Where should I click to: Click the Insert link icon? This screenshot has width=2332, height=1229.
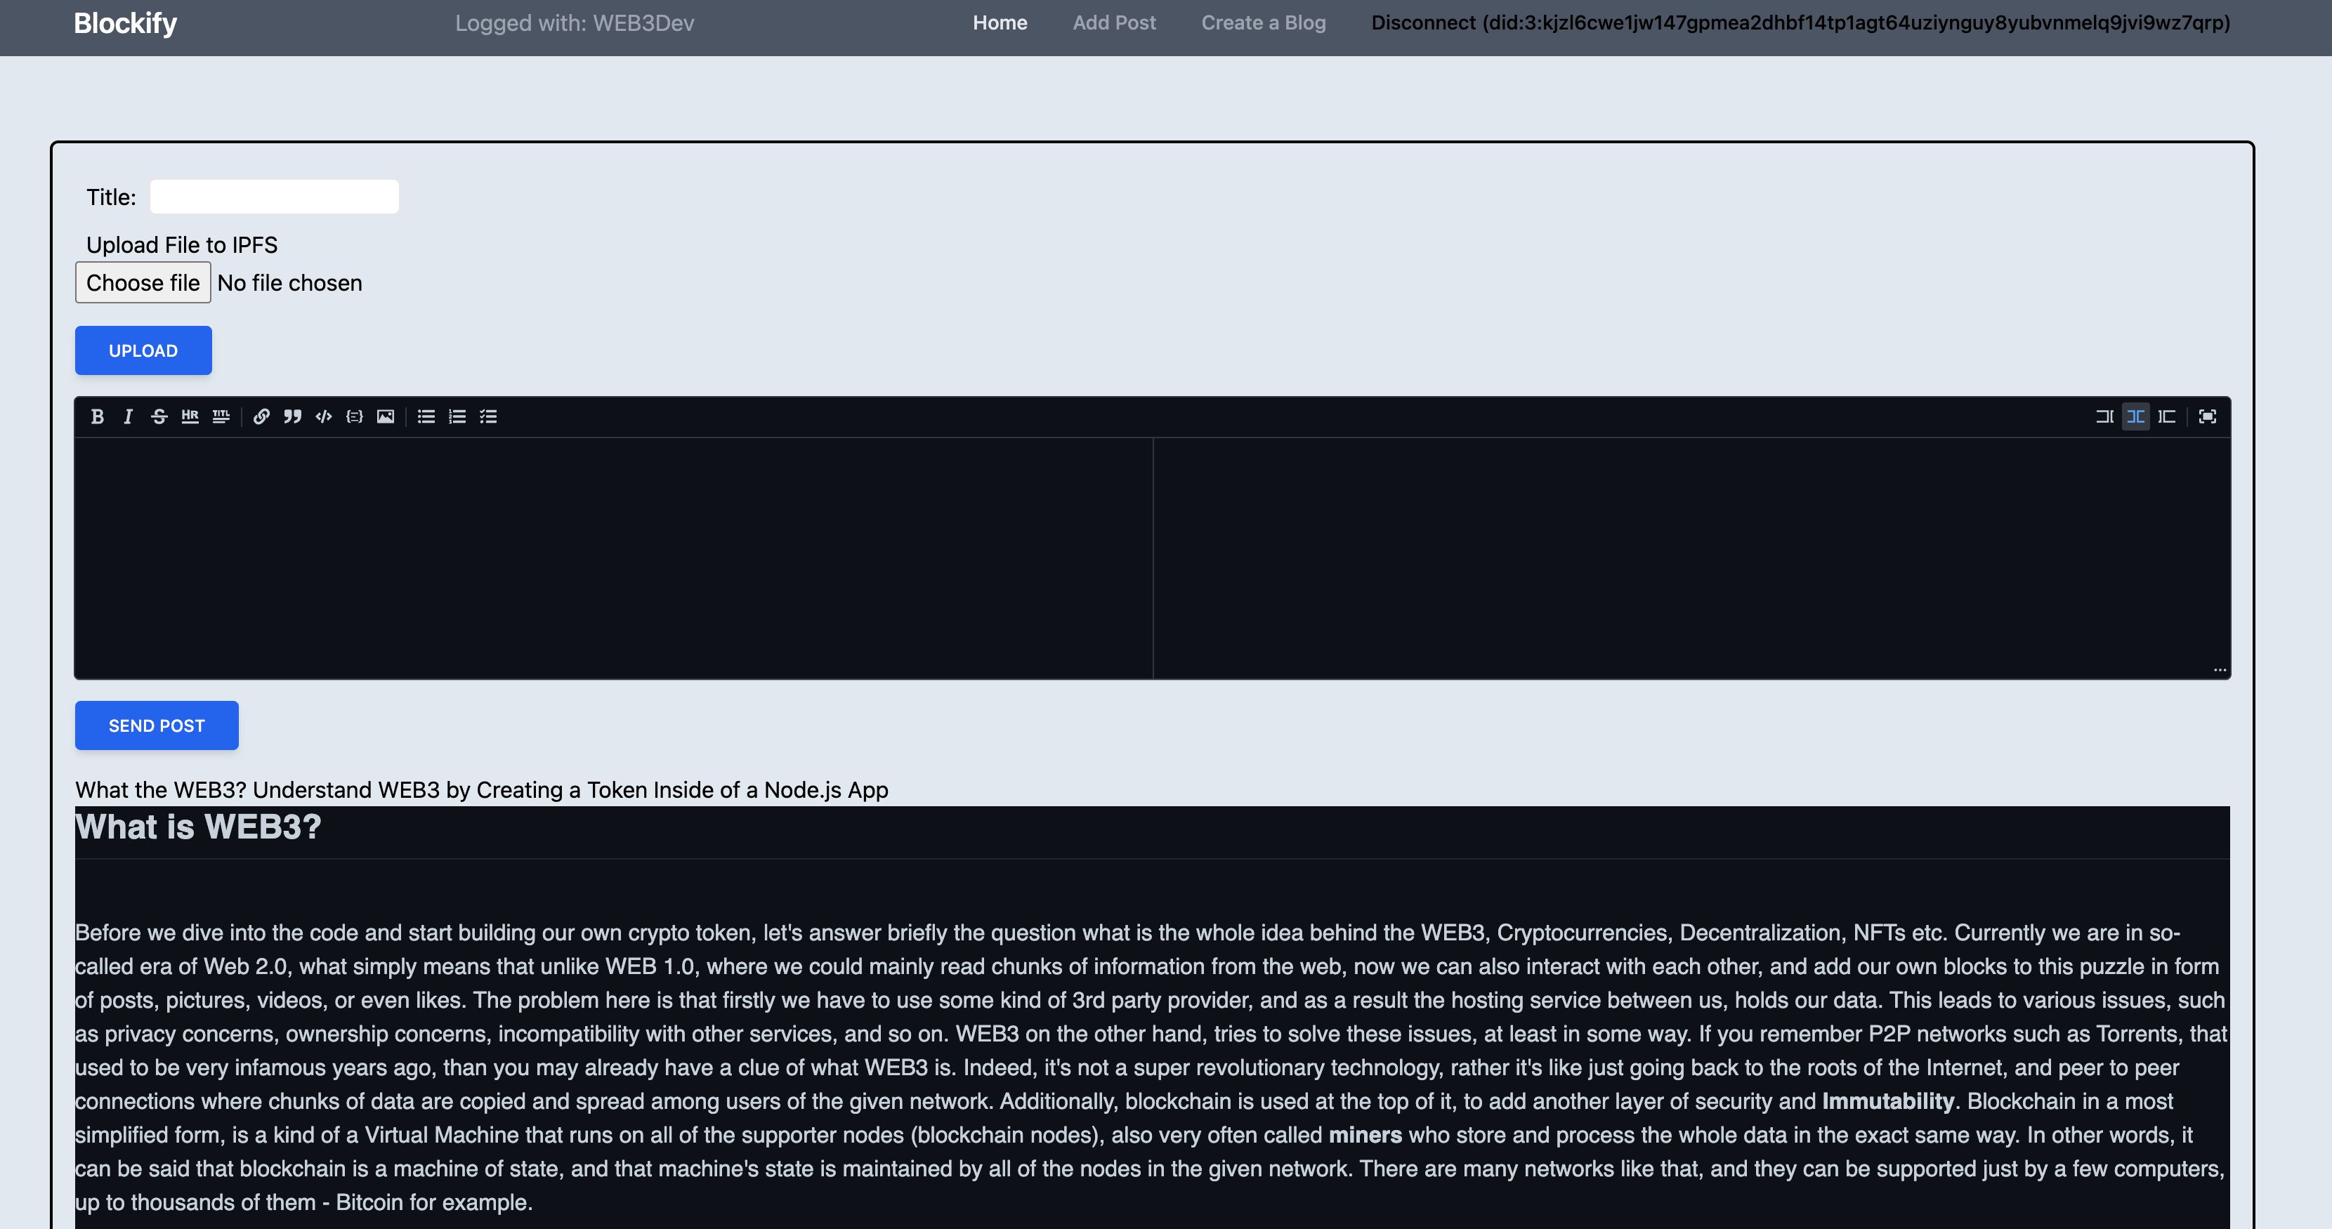(x=262, y=415)
